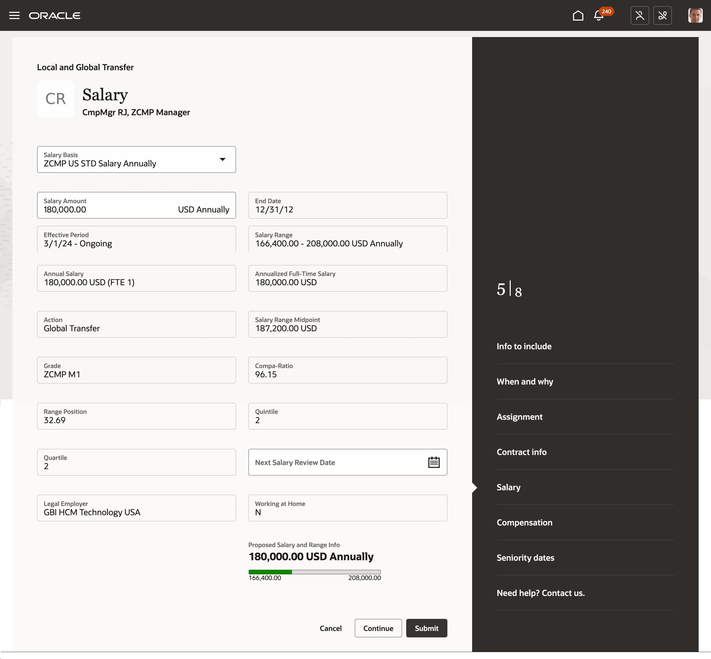
Task: Click the Oracle logo
Action: [55, 16]
